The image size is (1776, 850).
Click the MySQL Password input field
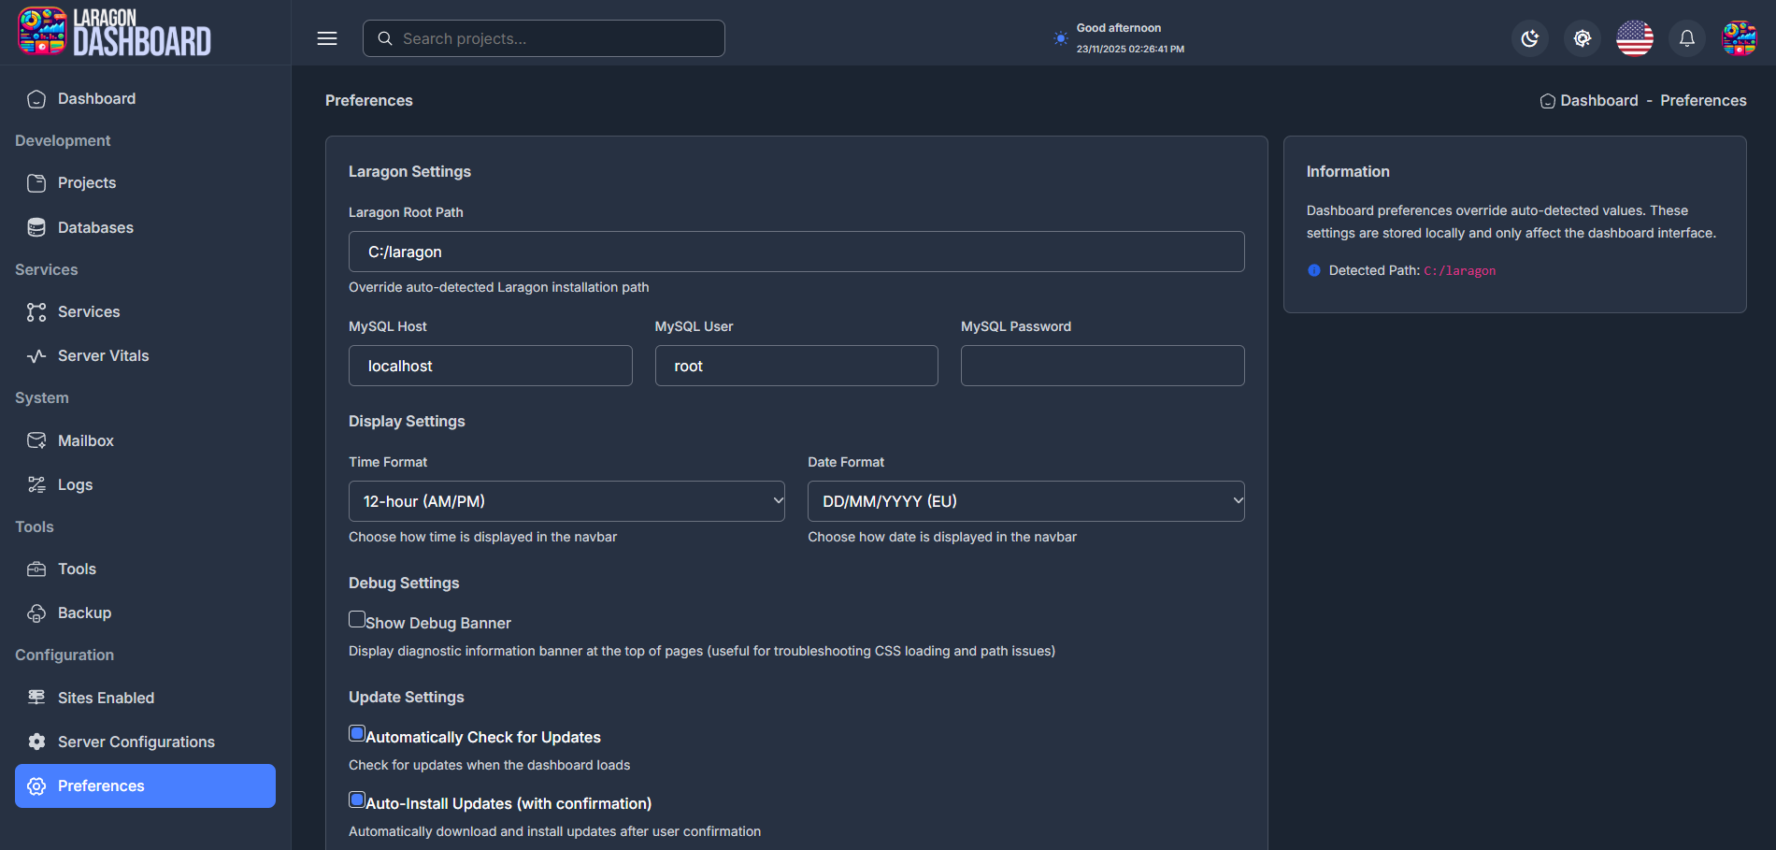point(1102,366)
